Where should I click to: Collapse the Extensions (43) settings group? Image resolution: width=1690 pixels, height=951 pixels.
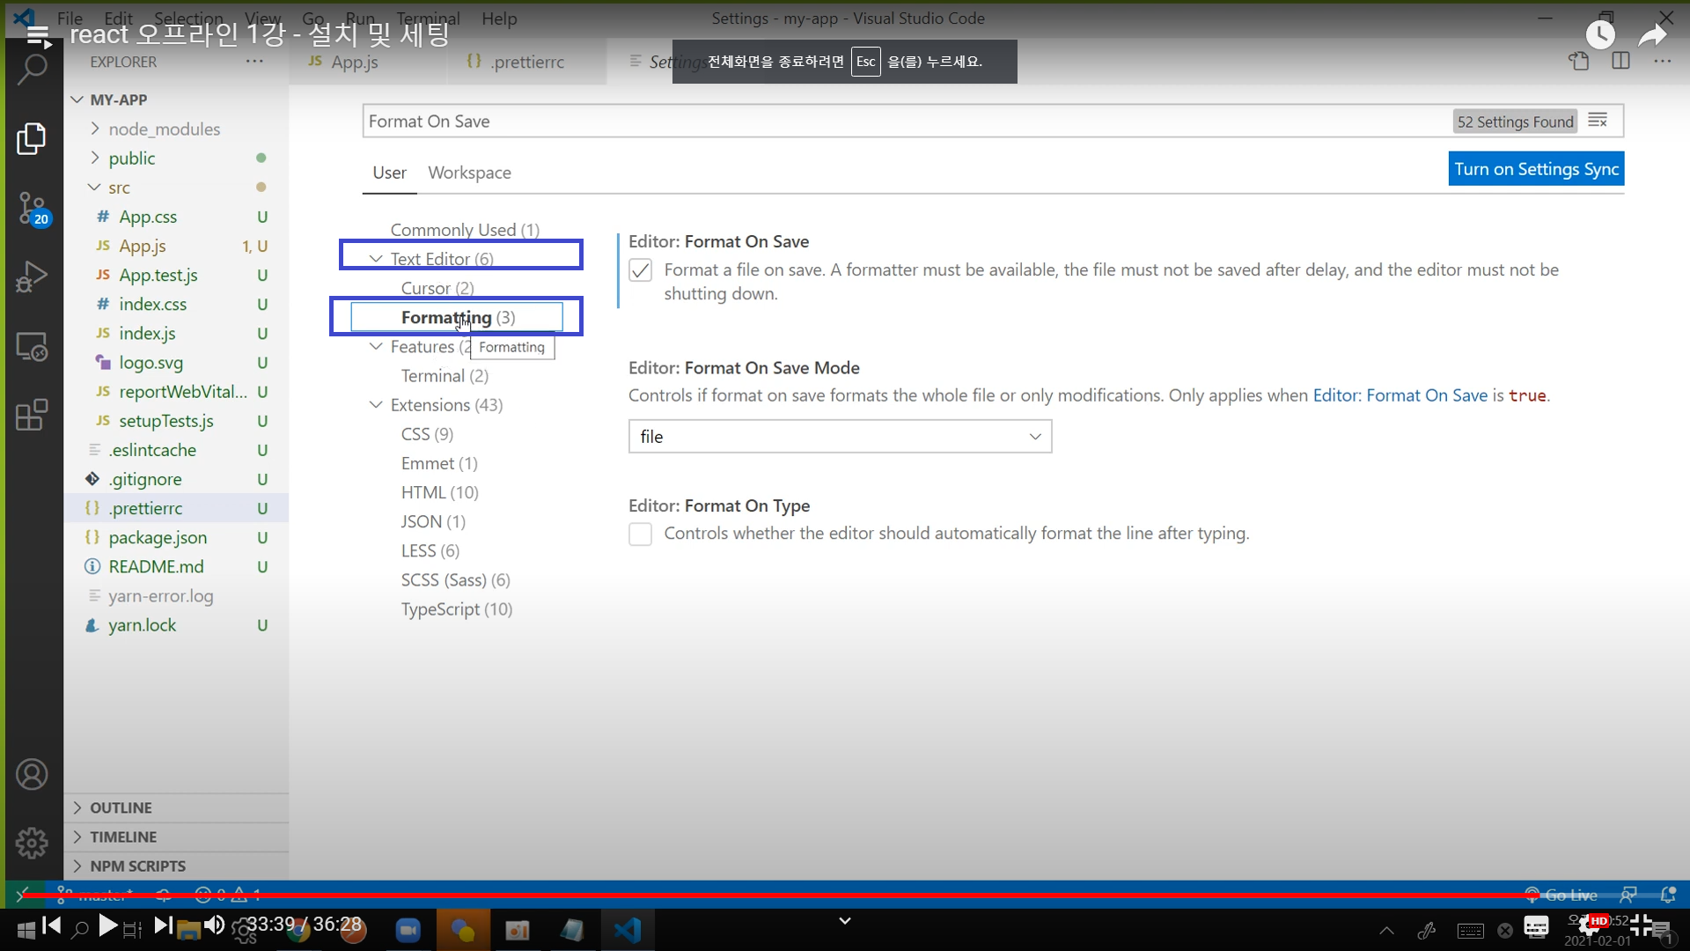click(376, 404)
